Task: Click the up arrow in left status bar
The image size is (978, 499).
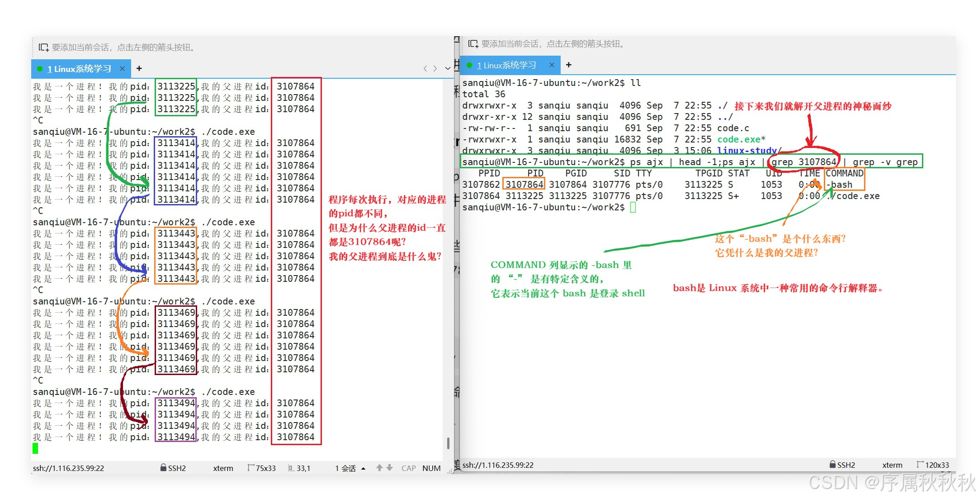Action: [x=379, y=468]
